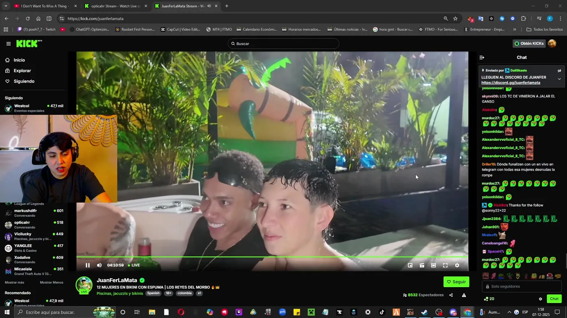Expand the bookmarks overflow chevron

514,30
